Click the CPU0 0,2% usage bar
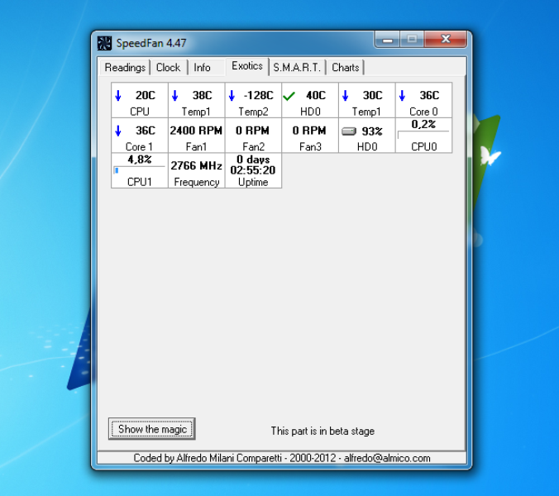The width and height of the screenshot is (559, 496). [423, 134]
